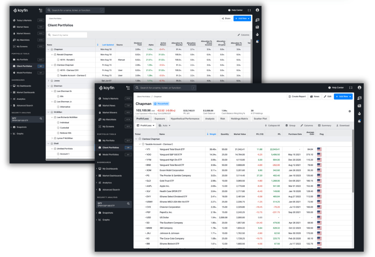Click the Edit button for Chapman
Viewport: 375px width, 257px height.
coord(328,96)
